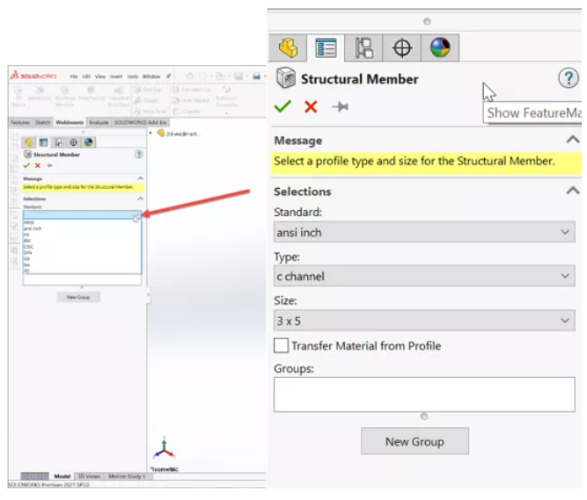This screenshot has width=587, height=500.
Task: Click the End Cap tool in ribbon
Action: pos(148,90)
